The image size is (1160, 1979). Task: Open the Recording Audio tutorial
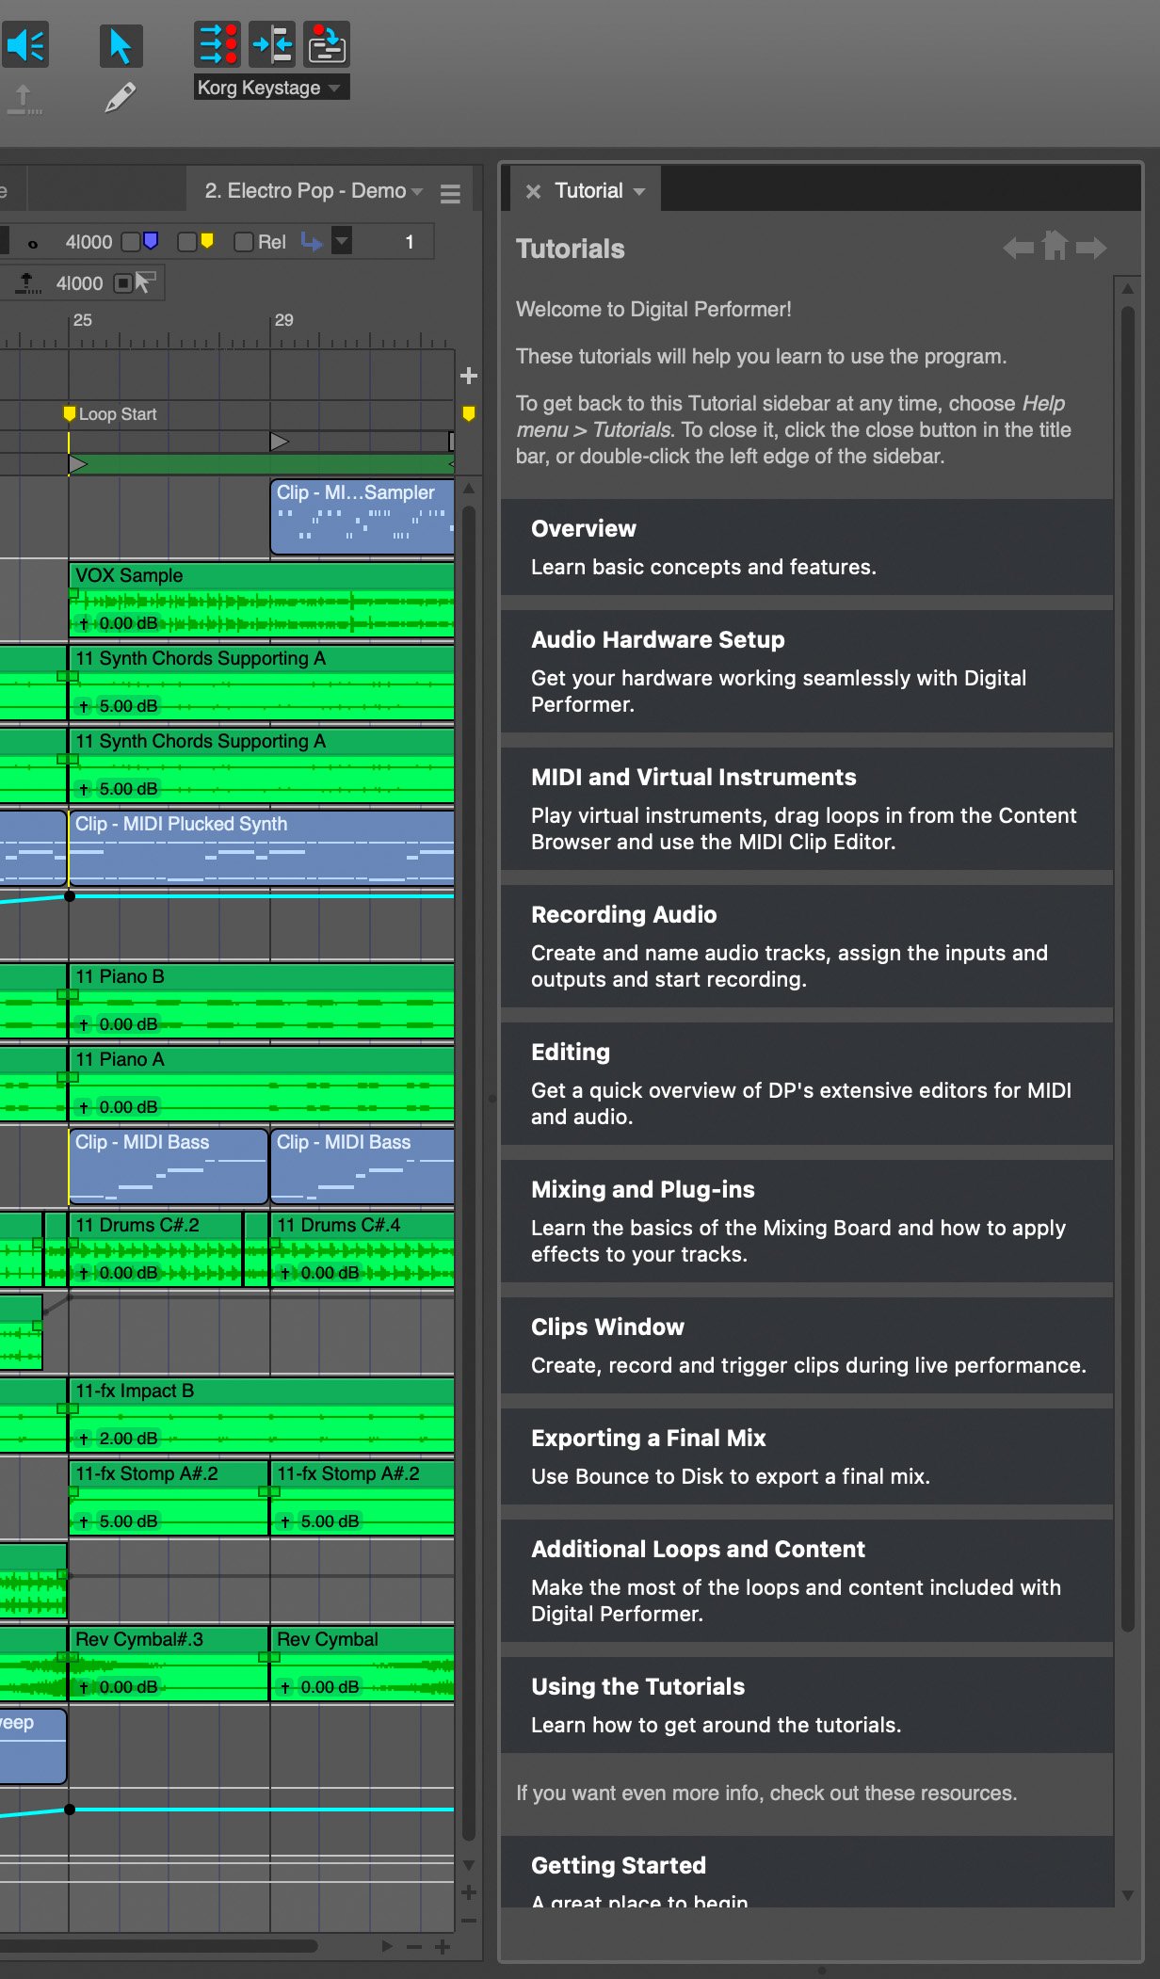tap(807, 946)
